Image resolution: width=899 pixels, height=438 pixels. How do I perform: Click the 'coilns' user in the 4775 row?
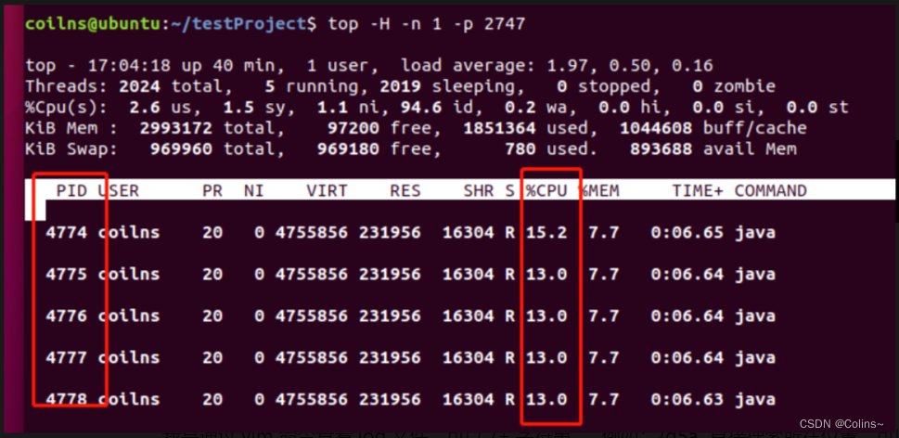[x=128, y=274]
